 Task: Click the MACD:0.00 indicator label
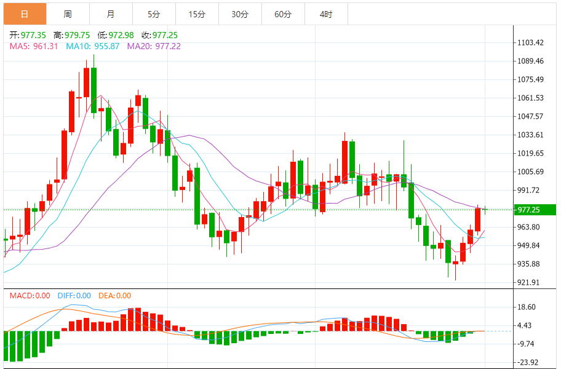[30, 296]
